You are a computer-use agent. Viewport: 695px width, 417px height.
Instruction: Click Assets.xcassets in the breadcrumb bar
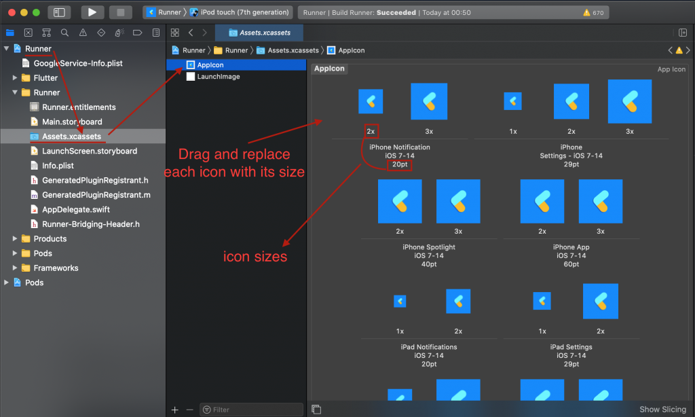pos(288,50)
